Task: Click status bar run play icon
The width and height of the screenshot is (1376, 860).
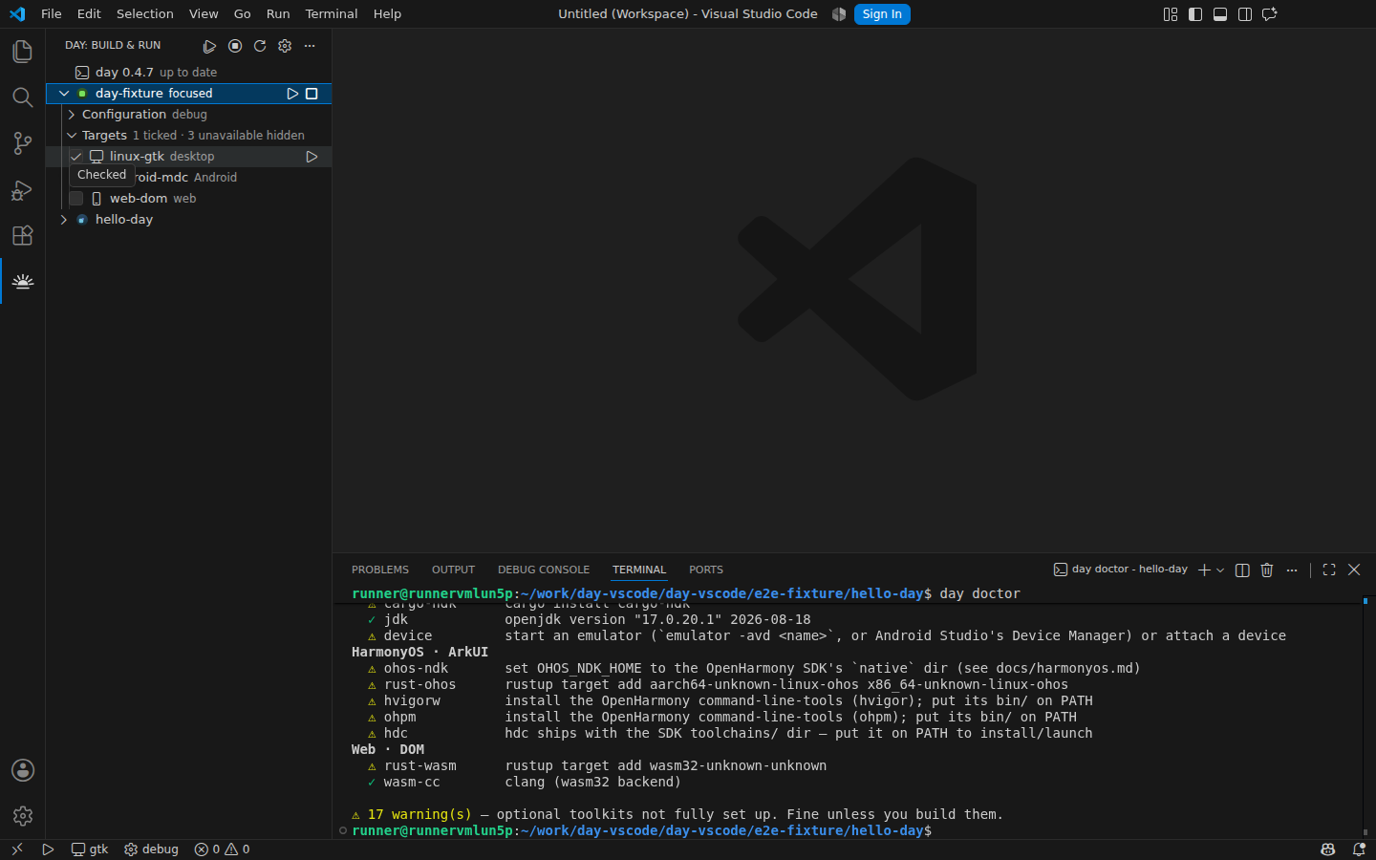Action: [48, 849]
